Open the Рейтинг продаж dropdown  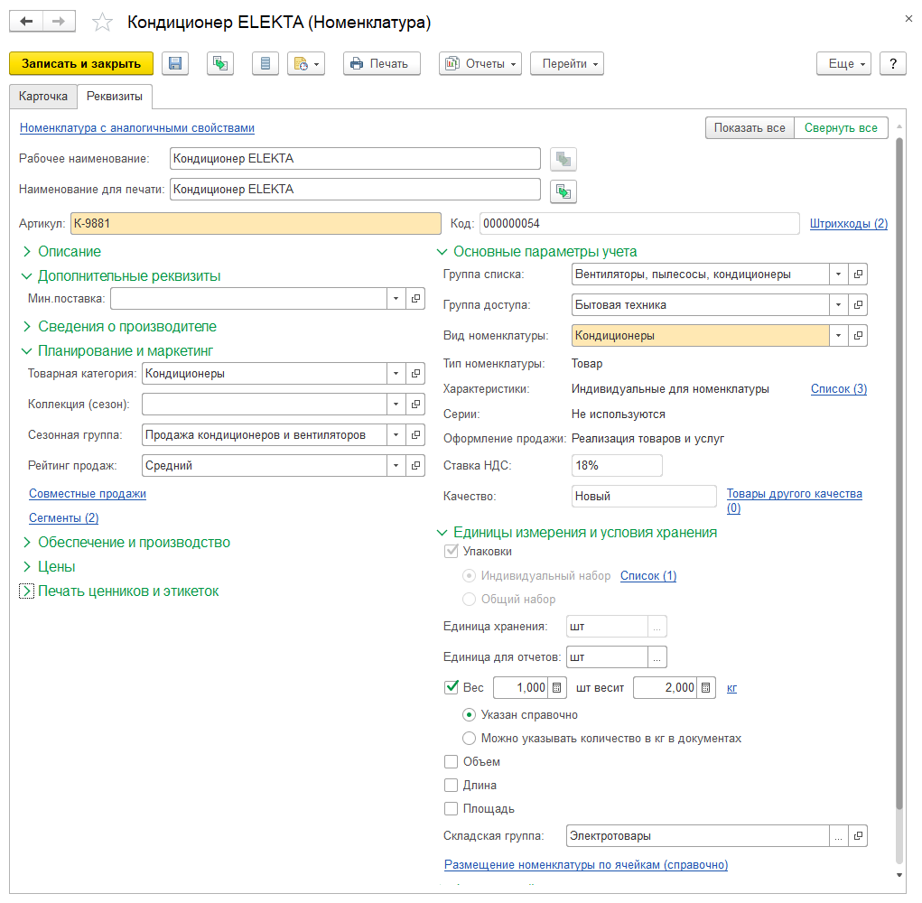click(x=396, y=466)
